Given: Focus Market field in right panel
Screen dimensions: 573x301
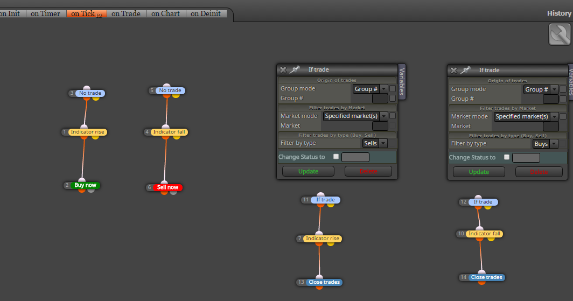Looking at the screenshot, I should (x=551, y=127).
